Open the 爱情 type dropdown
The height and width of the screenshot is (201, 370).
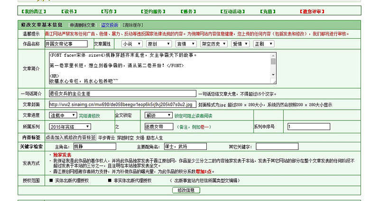(x=240, y=44)
